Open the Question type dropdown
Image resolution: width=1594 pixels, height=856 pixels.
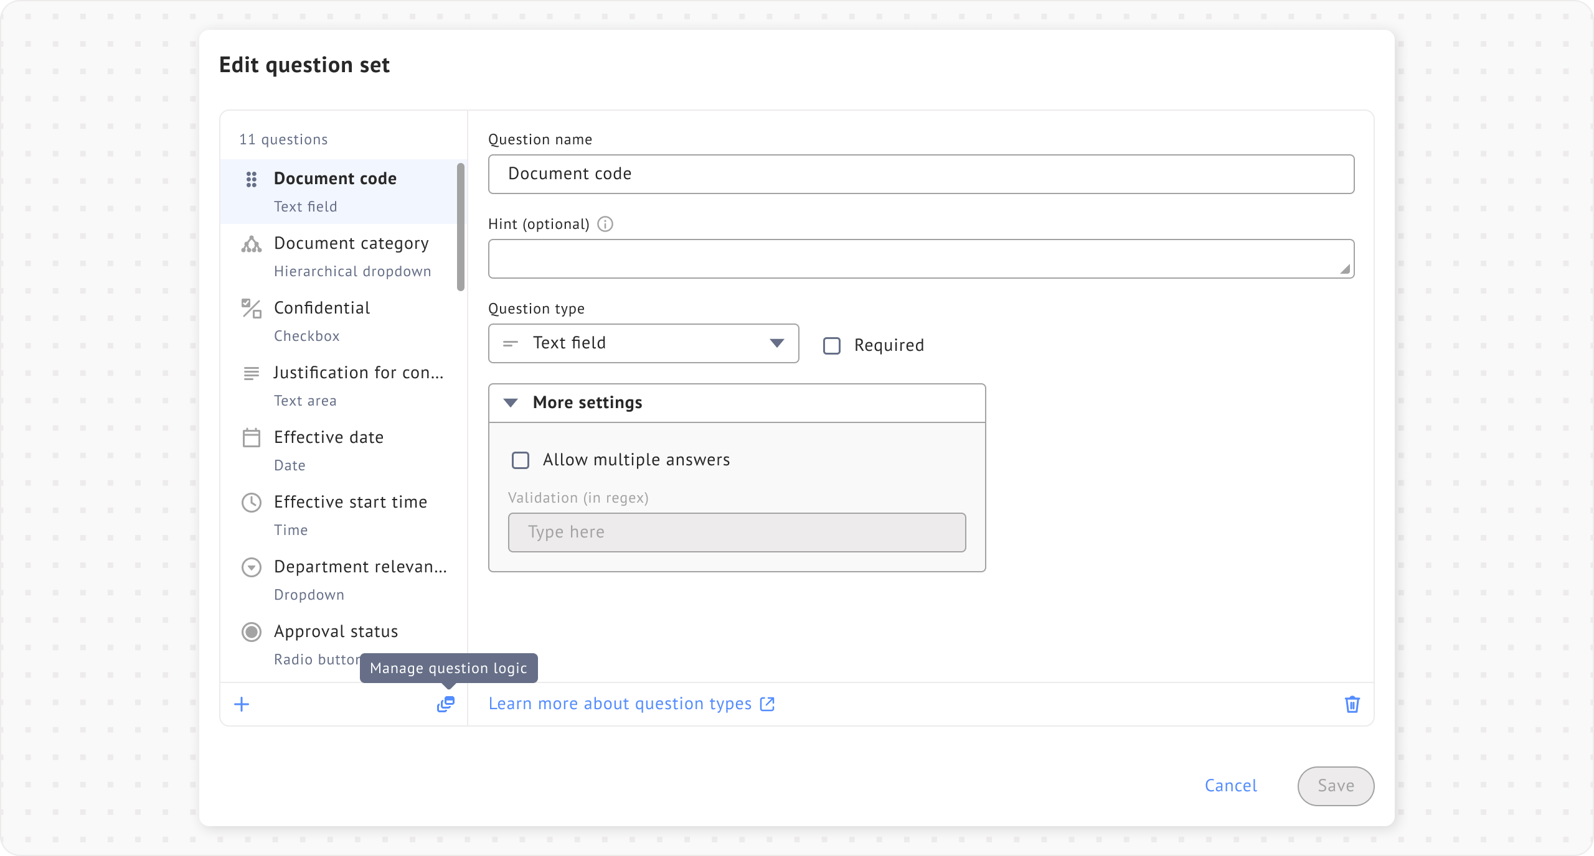click(x=643, y=343)
